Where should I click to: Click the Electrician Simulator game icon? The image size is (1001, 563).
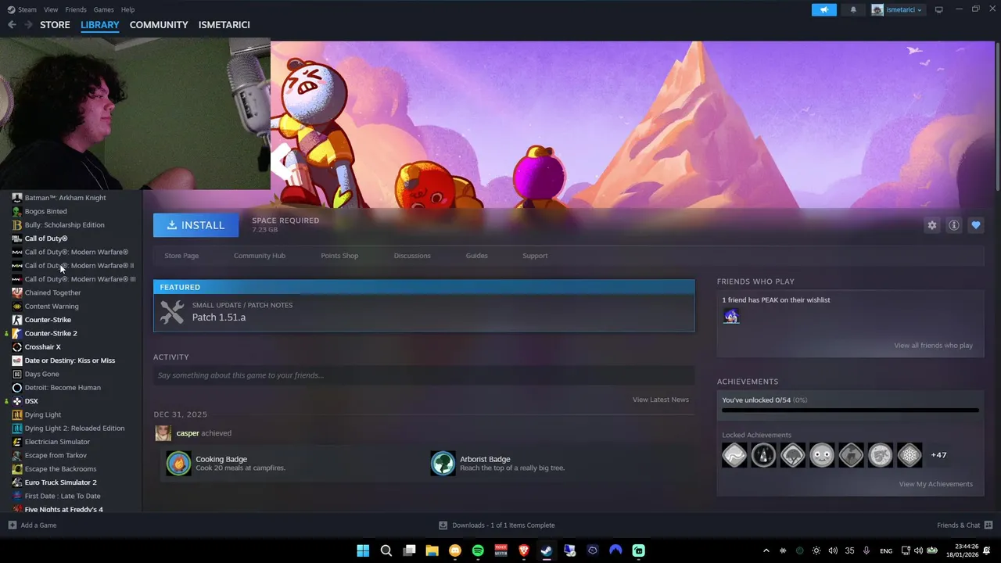pyautogui.click(x=17, y=442)
